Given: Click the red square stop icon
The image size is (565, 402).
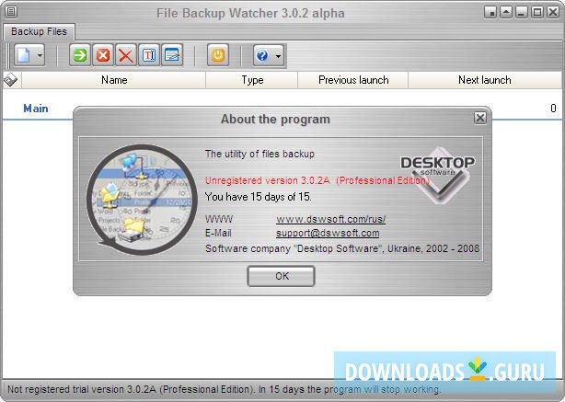Looking at the screenshot, I should tap(103, 55).
